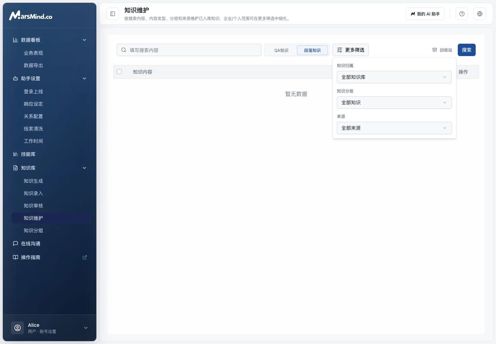Open 知识分组 menu item

tap(51, 230)
